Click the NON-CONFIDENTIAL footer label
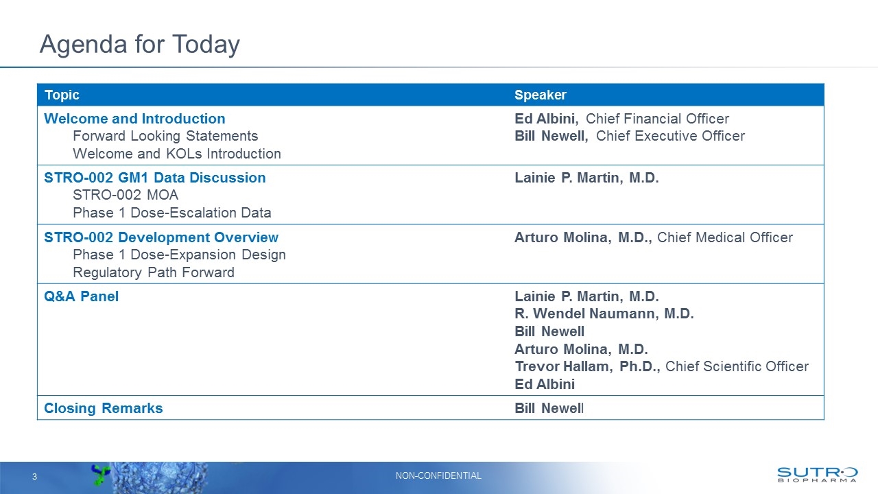878x494 pixels. coord(439,475)
